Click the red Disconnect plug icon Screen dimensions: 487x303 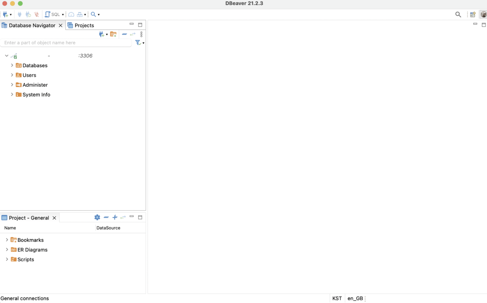pos(37,14)
